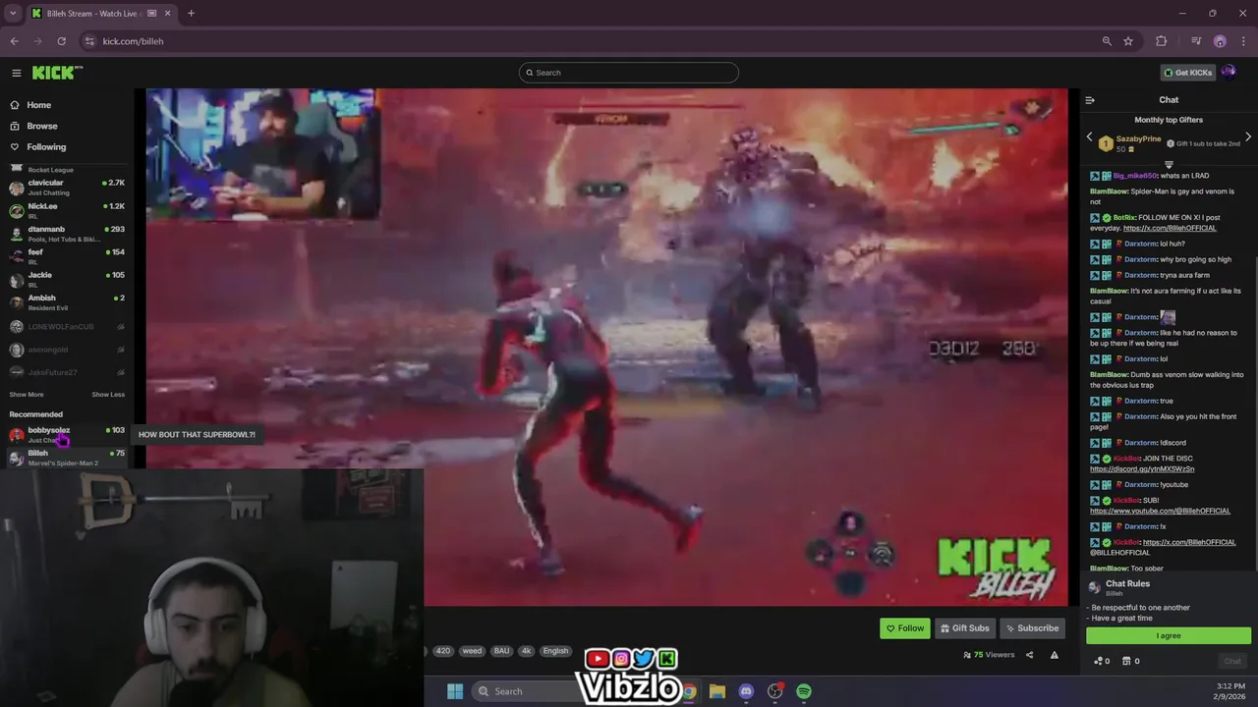Open Browse in sidebar
Screen dimensions: 1258x707
(41, 126)
